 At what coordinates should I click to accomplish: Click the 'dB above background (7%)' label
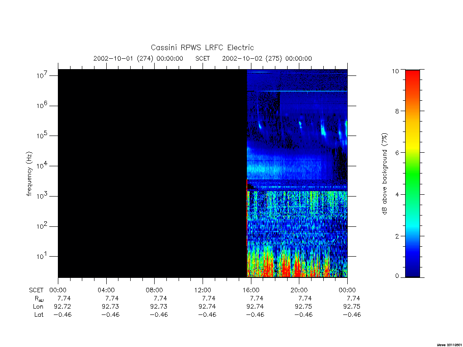(x=384, y=174)
